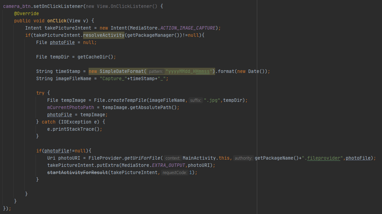382x214 pixels.
Task: Click the @Override annotation
Action: [26, 14]
